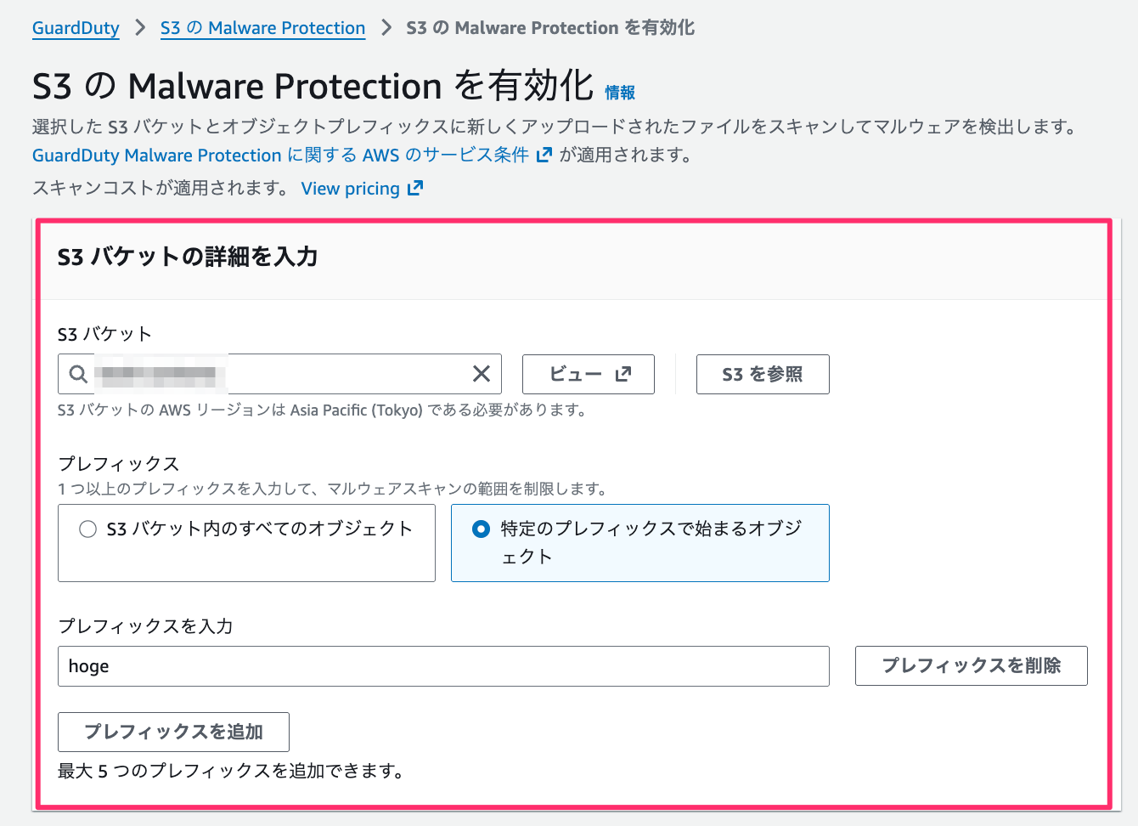Image resolution: width=1138 pixels, height=826 pixels.
Task: Select S3 バケット内のすべてのオブジェクト radio option
Action: pyautogui.click(x=87, y=529)
